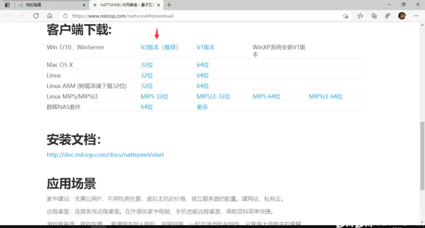425x228 pixels.
Task: Open browser extensions icon
Action: click(x=388, y=16)
